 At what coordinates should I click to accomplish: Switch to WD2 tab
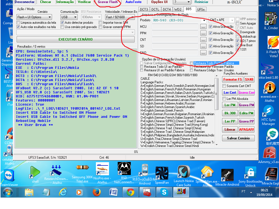coord(178,10)
